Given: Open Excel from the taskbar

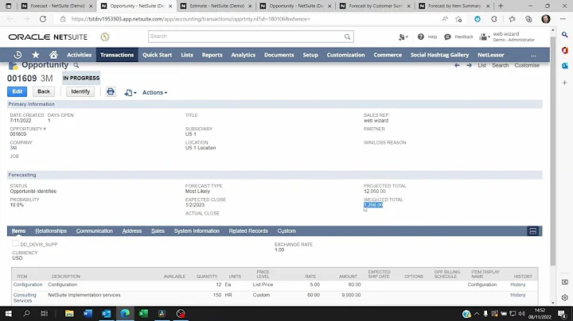Looking at the screenshot, I should pyautogui.click(x=143, y=314).
